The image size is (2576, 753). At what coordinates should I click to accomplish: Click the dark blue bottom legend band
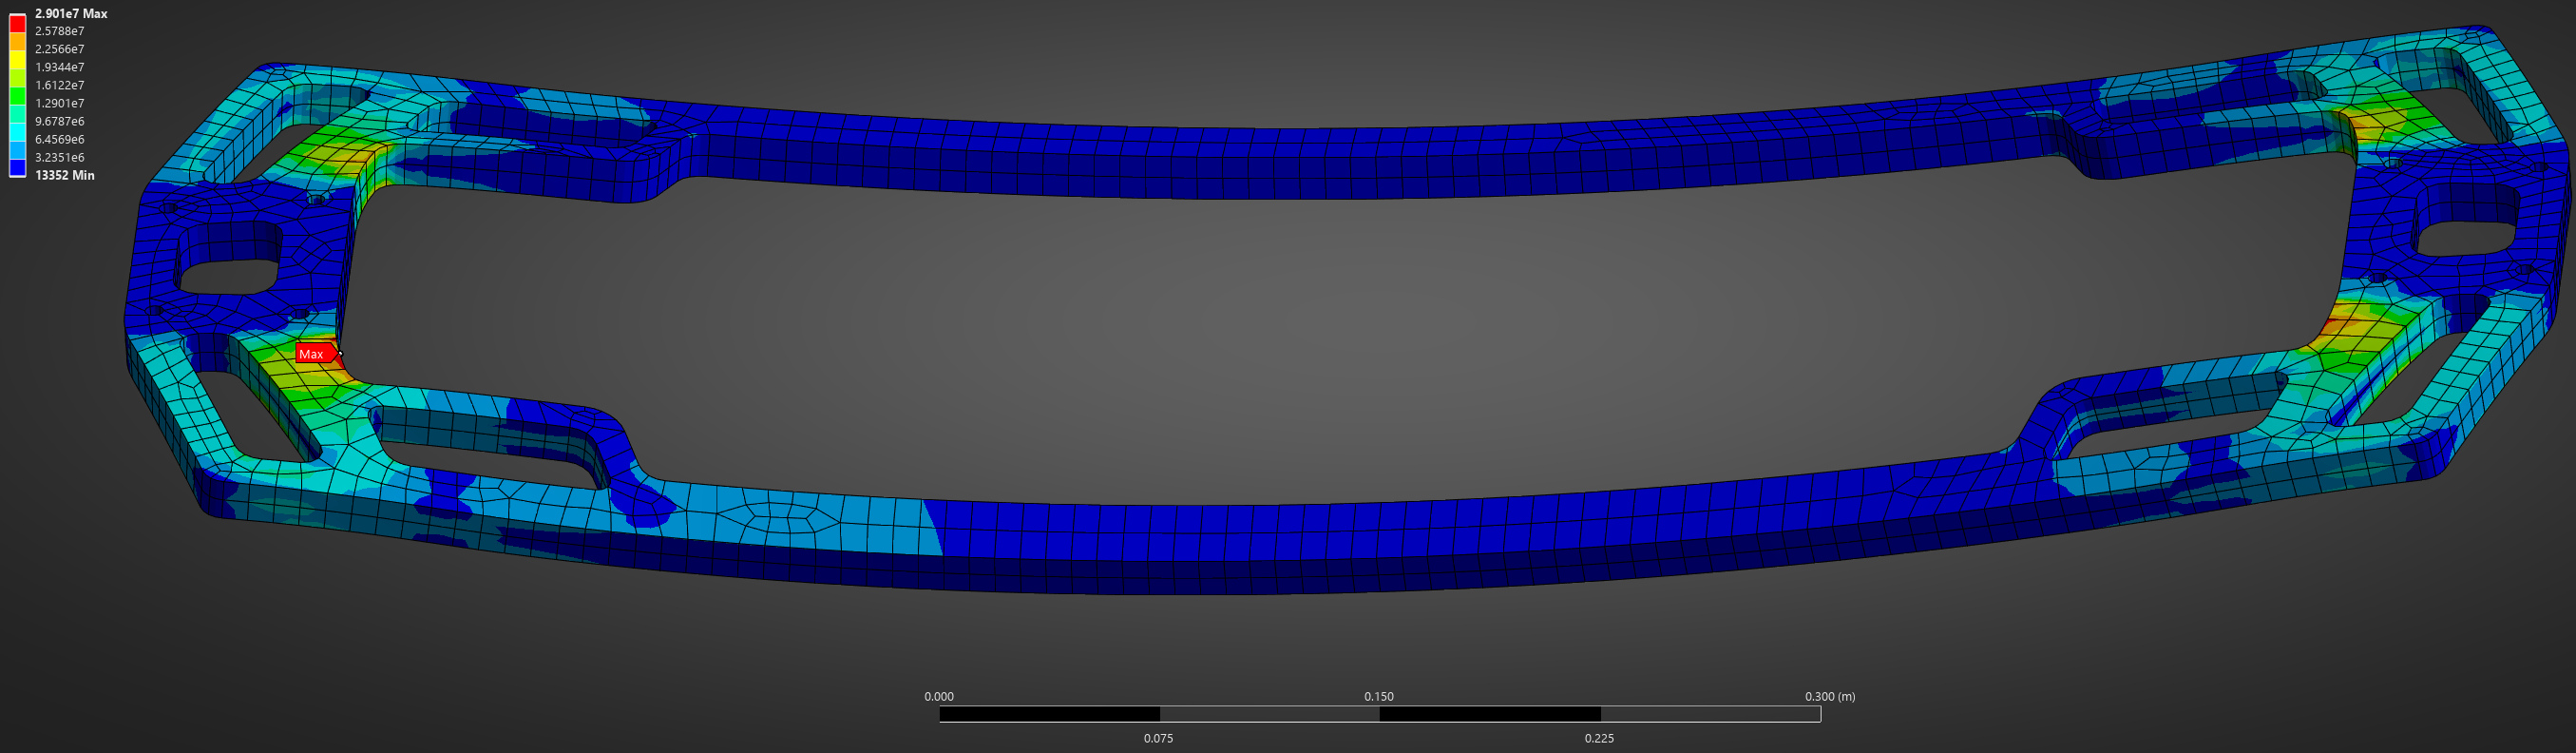coord(18,168)
